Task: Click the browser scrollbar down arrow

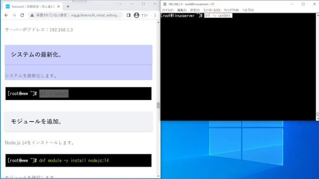Action: (x=159, y=176)
